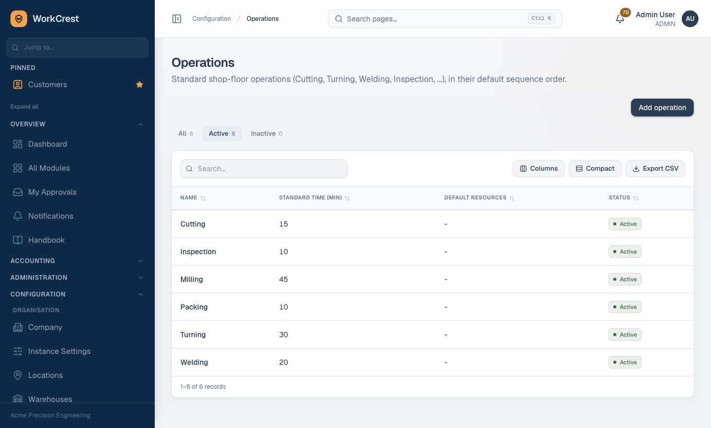
Task: Open the Columns chooser
Action: (x=538, y=169)
